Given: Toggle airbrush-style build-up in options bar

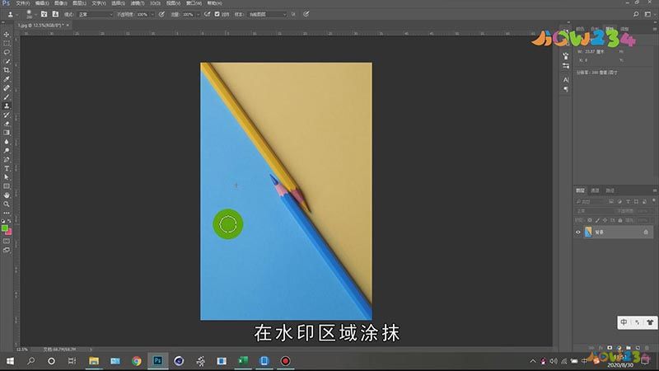Looking at the screenshot, I should [208, 14].
